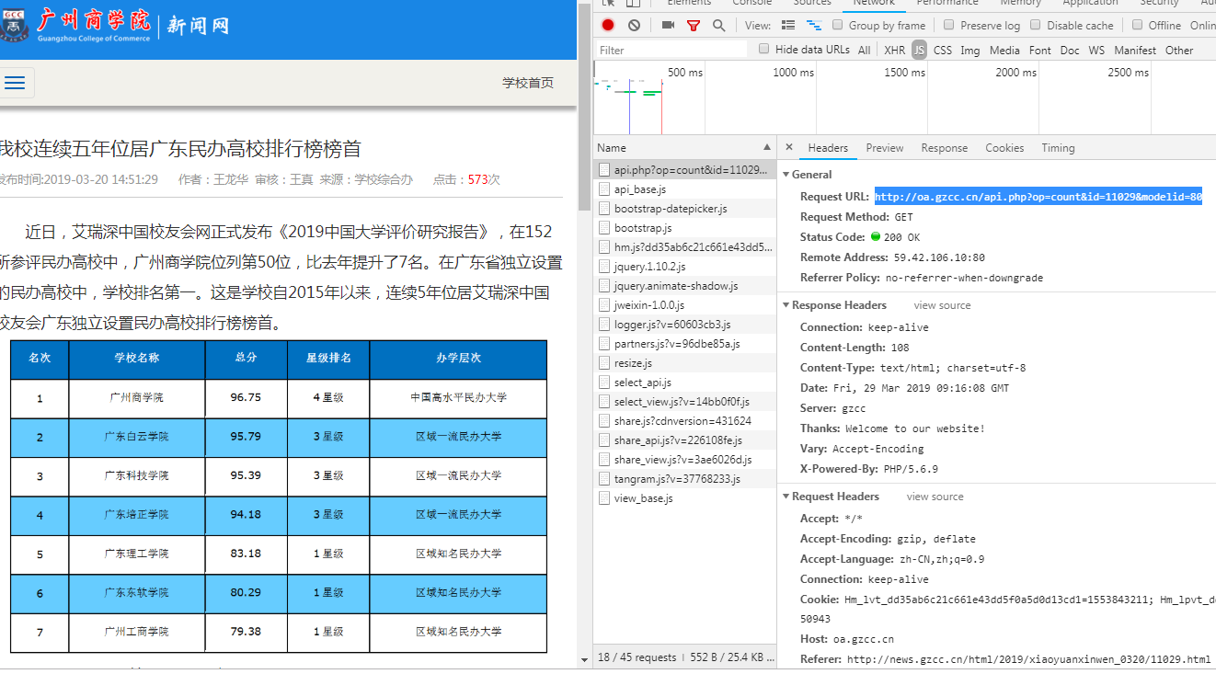Sort requests using Name column arrow
Screen dimensions: 1216x674
(767, 147)
